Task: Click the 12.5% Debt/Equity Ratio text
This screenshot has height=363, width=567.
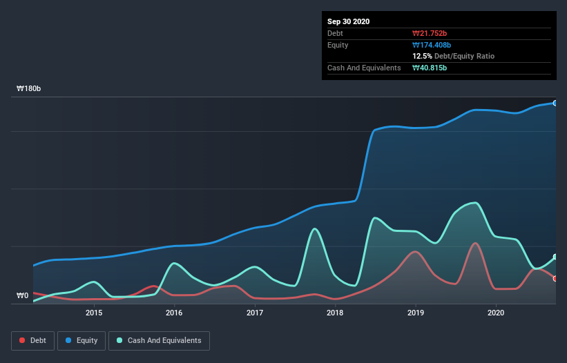Action: pos(454,56)
